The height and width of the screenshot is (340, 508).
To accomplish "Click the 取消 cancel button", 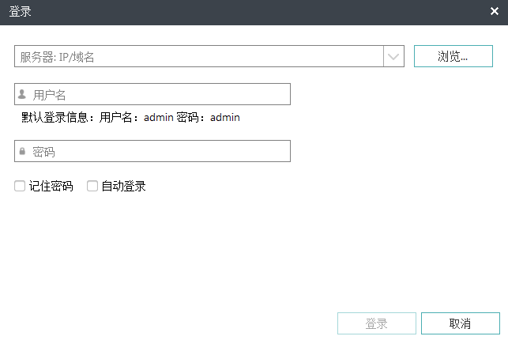I will (x=461, y=323).
